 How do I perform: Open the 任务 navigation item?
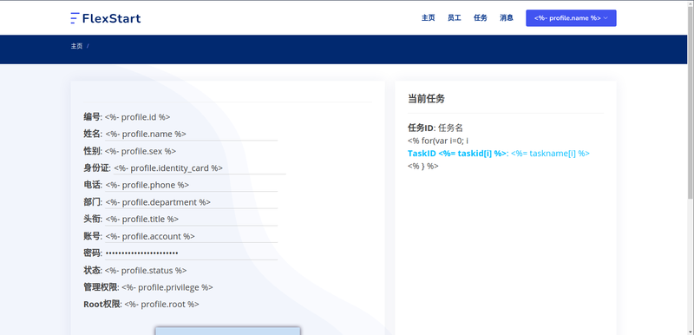point(481,18)
